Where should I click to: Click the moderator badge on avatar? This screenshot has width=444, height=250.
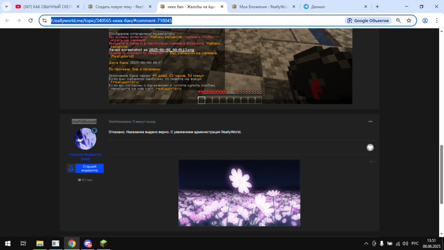point(95,130)
